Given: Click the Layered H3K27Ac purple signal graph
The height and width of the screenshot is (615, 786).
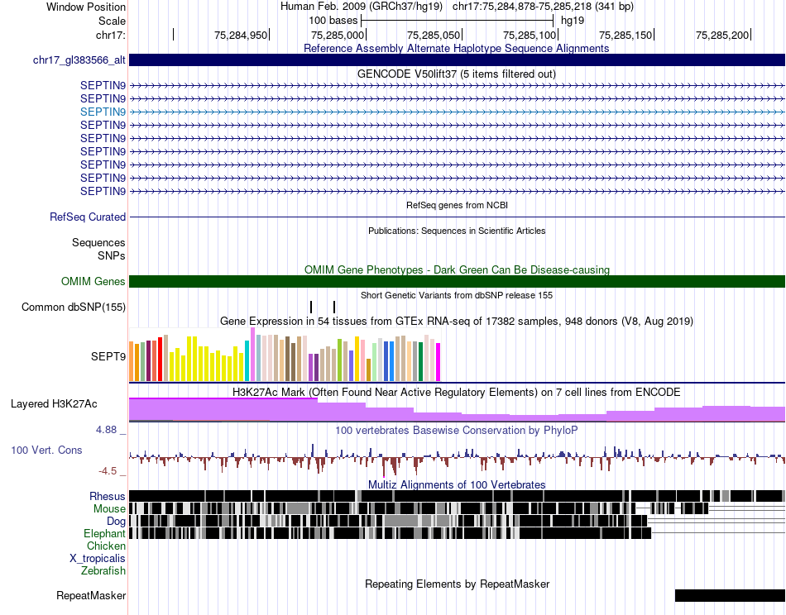Looking at the screenshot, I should (457, 410).
